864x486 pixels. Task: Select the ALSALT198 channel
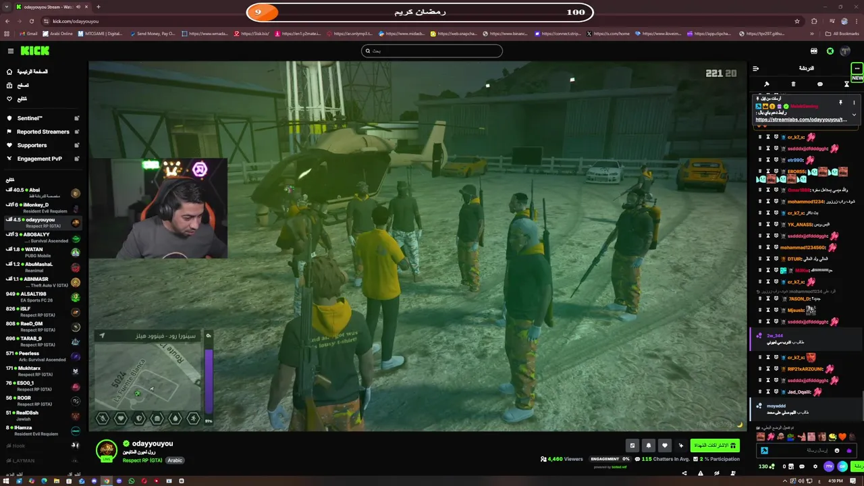42,297
